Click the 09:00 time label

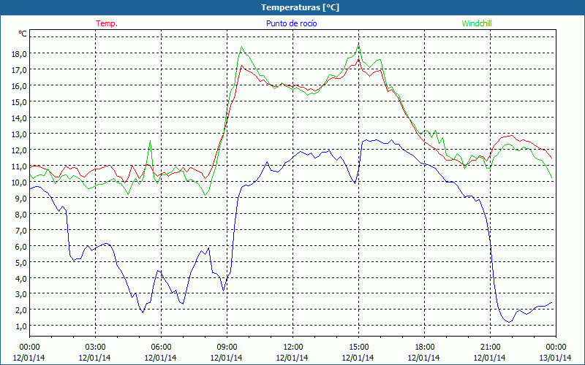point(227,347)
